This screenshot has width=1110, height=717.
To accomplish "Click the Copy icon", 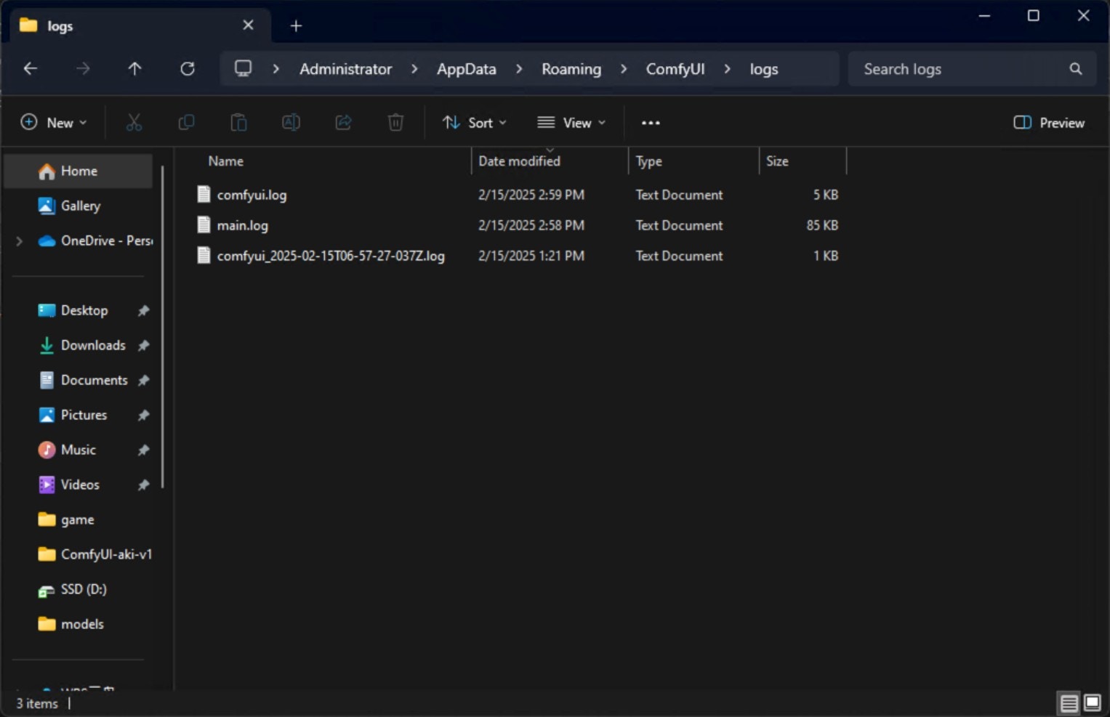I will tap(186, 122).
